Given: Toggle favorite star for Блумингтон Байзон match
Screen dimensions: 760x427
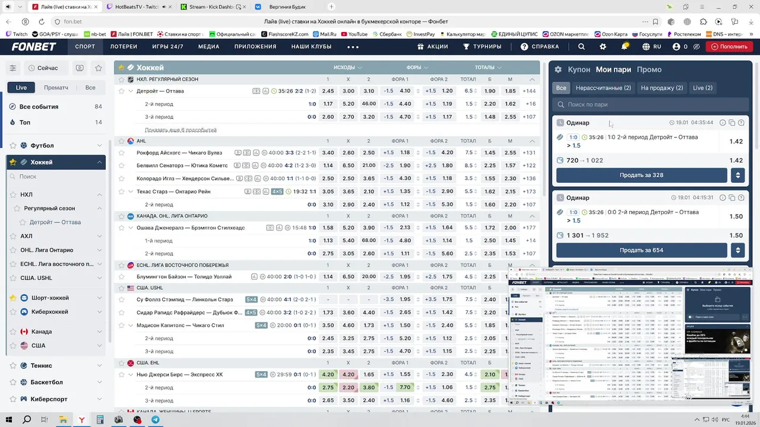Looking at the screenshot, I should pyautogui.click(x=122, y=276).
